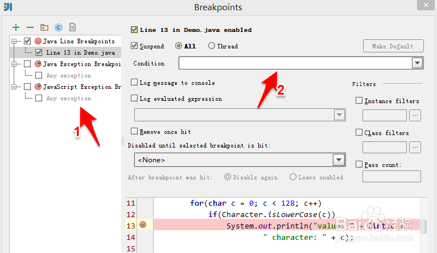Click the red minus remove breakpoint icon
This screenshot has width=437, height=253.
pyautogui.click(x=30, y=27)
